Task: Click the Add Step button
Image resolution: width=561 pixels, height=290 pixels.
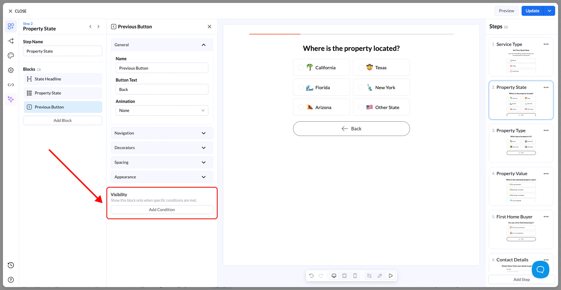Action: click(x=522, y=279)
